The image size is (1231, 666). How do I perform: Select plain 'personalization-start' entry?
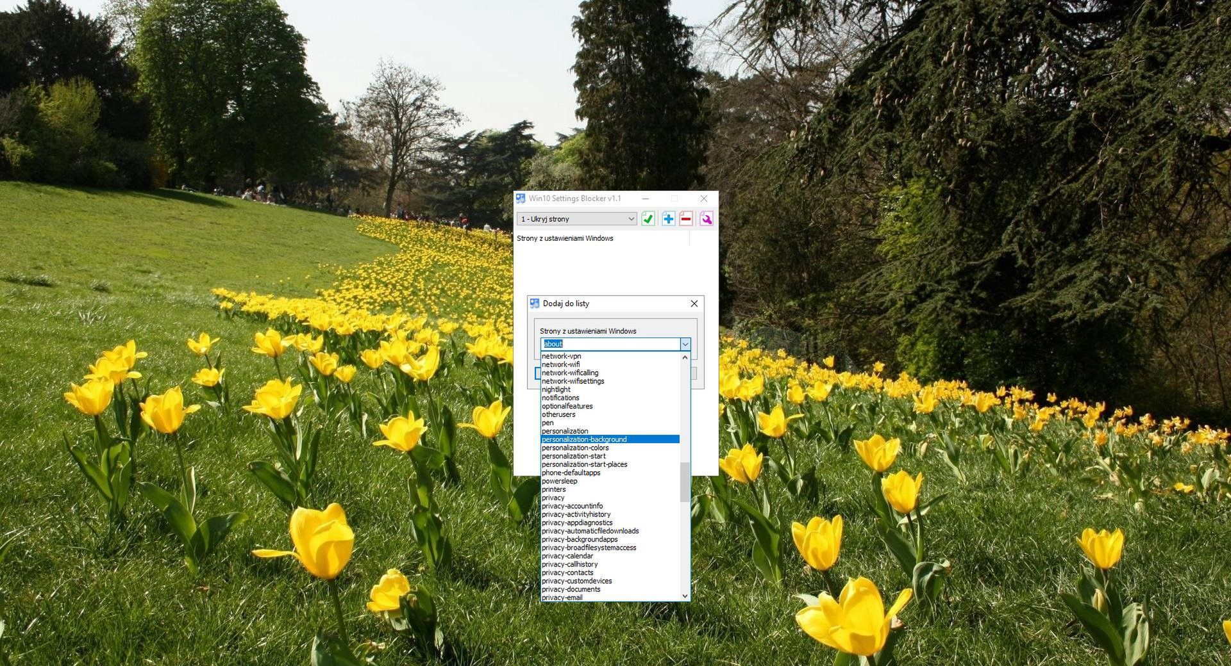(610, 456)
